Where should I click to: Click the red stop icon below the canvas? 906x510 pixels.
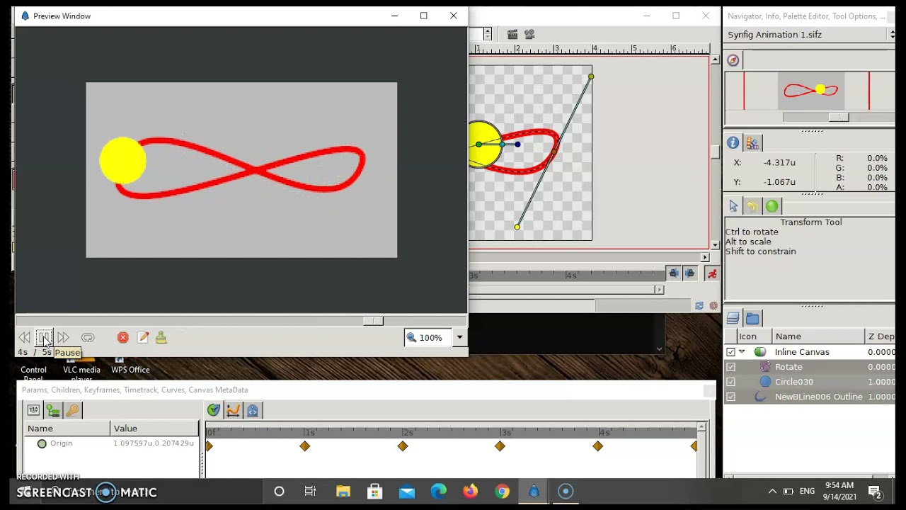713,306
